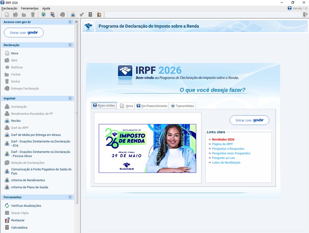This screenshot has height=233, width=309.
Task: Click the Restaurar text in Ferramentas
Action: pos(18,220)
